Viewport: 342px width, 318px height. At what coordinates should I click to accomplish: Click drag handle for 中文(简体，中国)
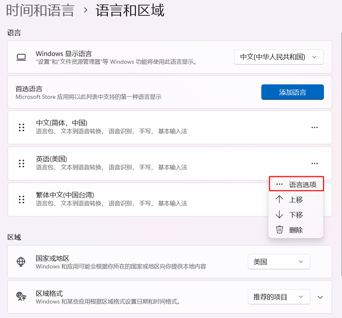point(22,127)
